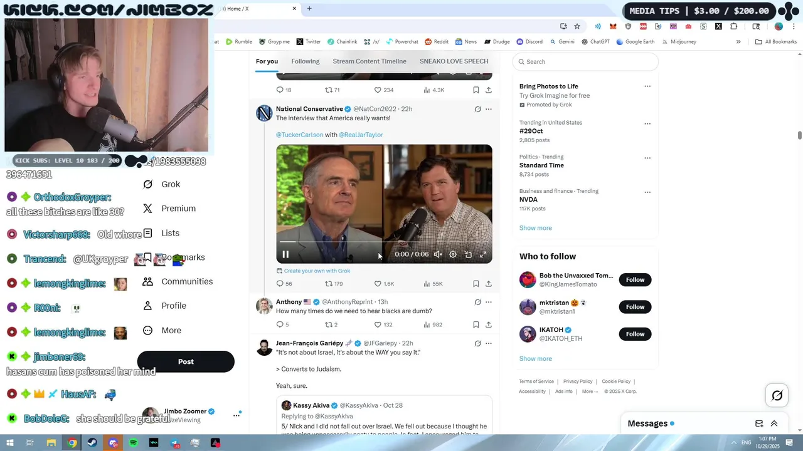The width and height of the screenshot is (803, 451).
Task: Expand the Messages drawer
Action: [x=774, y=423]
